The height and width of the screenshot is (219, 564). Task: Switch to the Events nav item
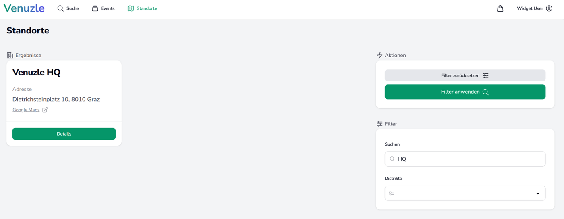point(103,8)
